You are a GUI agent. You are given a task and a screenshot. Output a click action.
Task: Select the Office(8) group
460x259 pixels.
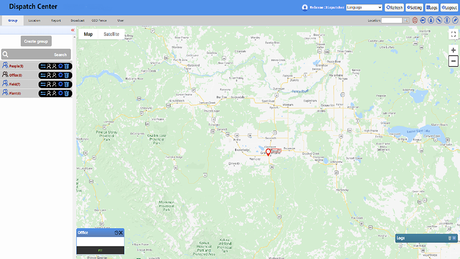(16, 76)
